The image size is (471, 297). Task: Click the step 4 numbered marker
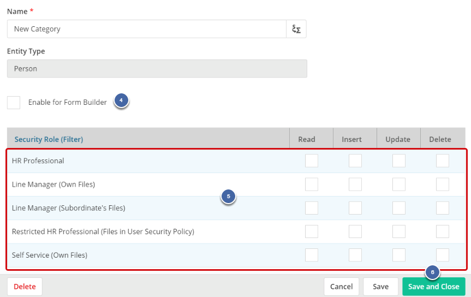[x=122, y=100]
